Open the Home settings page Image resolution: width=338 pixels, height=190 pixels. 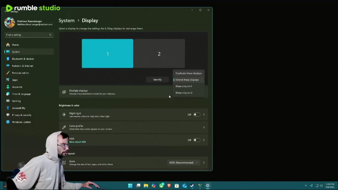[x=29, y=45]
